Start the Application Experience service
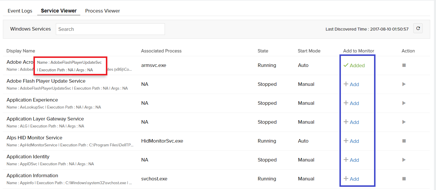436x190 pixels. (x=404, y=103)
